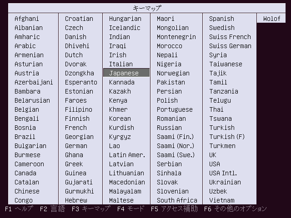Image resolution: width=291 pixels, height=218 pixels.
Task: Select South Africa keymap
Action: tap(177, 200)
